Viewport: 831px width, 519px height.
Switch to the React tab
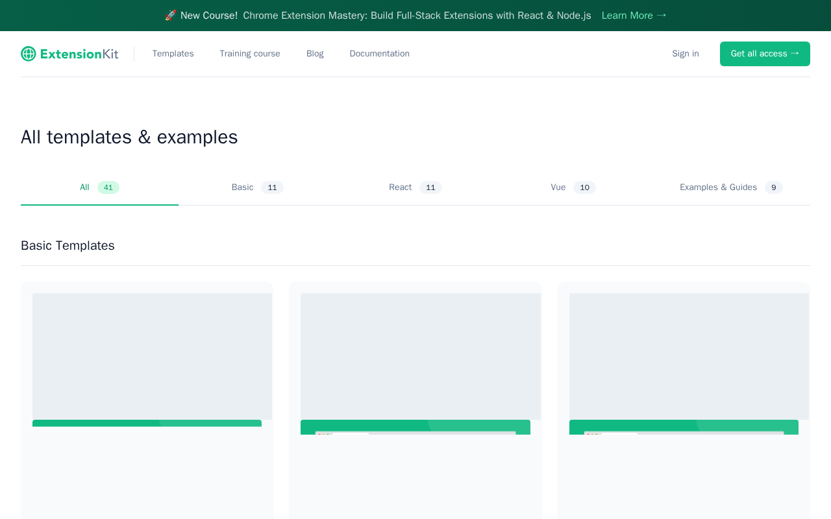[415, 187]
